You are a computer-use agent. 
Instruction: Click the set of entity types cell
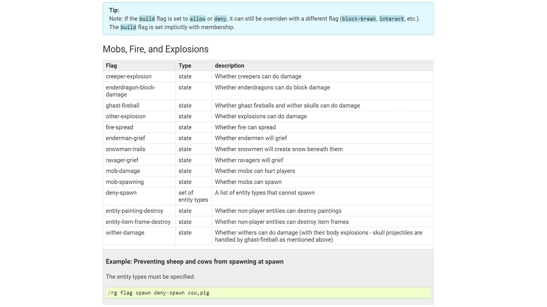click(x=193, y=196)
